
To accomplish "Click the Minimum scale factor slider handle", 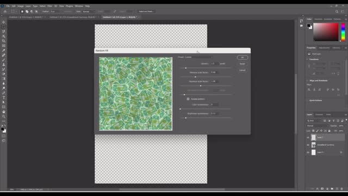I will pos(195,77).
